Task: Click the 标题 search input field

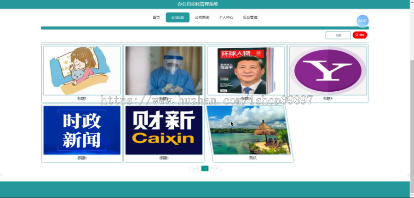Action: point(338,35)
